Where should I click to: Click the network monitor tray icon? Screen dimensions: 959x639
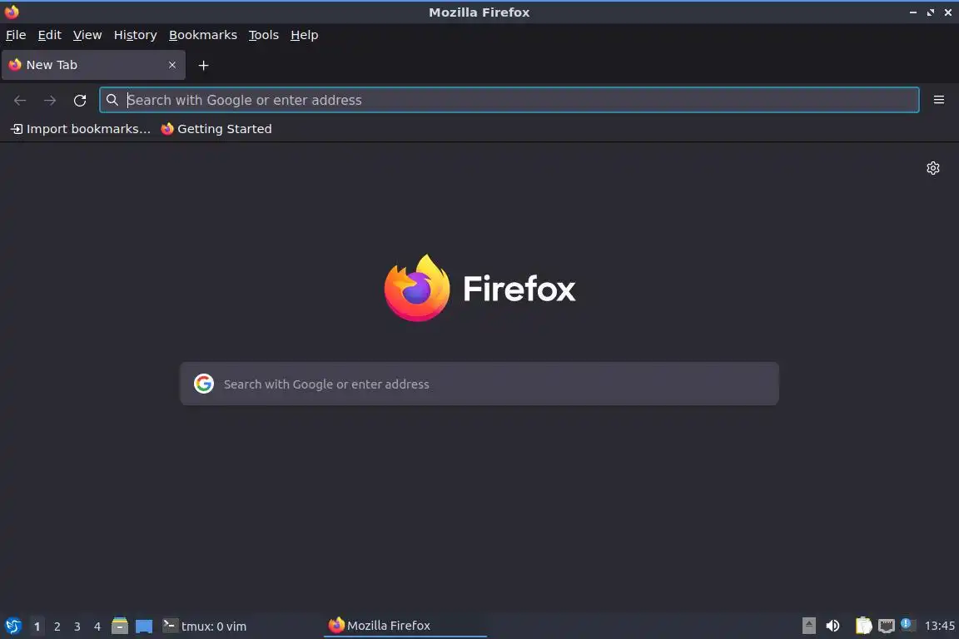pyautogui.click(x=887, y=626)
